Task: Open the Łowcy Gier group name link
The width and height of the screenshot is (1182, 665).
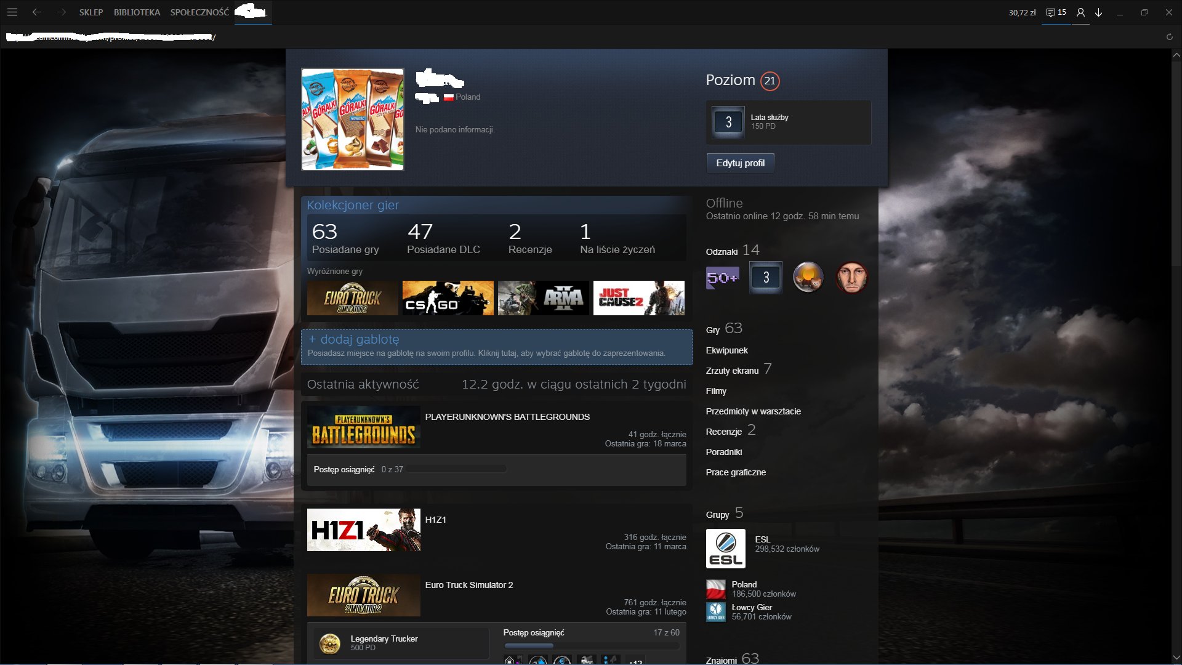Action: (x=752, y=607)
